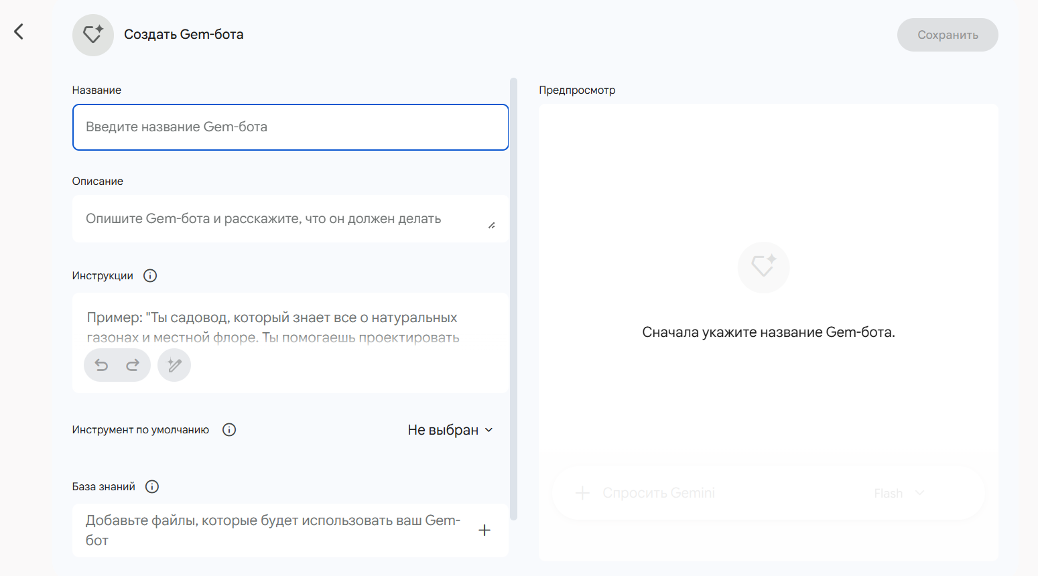Viewport: 1038px width, 576px height.
Task: Click the resize handle on the Описание field
Action: click(x=492, y=226)
